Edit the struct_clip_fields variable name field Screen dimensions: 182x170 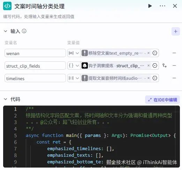(x=35, y=65)
